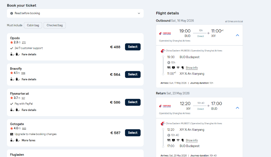Collapse the outbound flight details chevron
Screen dimensions: 271x157
(x=238, y=35)
